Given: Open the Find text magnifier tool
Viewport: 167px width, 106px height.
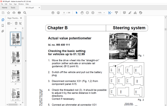Looking at the screenshot, I should coord(25,13).
